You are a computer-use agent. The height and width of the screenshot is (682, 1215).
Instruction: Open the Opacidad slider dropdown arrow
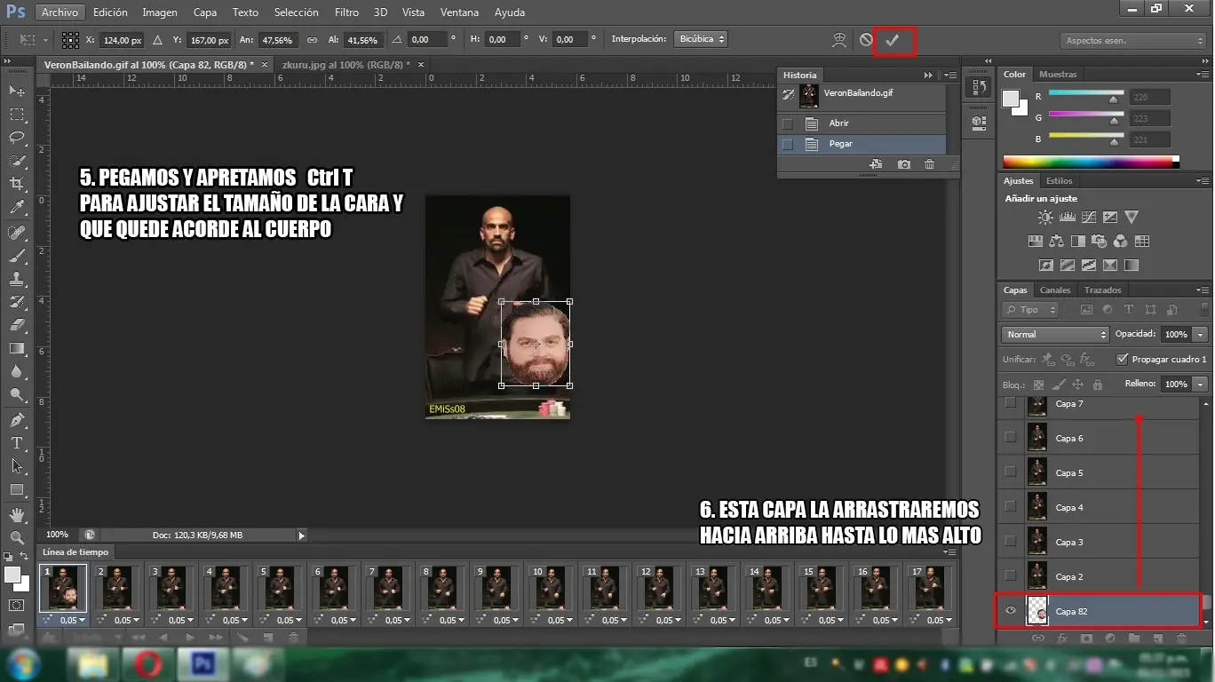pos(1201,334)
